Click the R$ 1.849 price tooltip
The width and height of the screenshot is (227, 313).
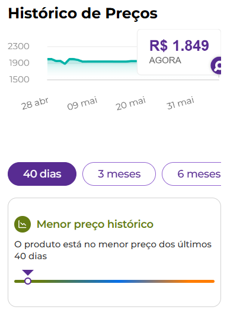(x=179, y=52)
